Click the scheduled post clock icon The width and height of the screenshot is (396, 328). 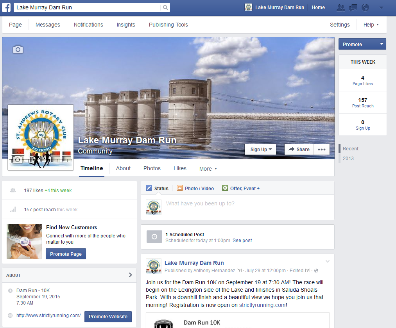(154, 237)
